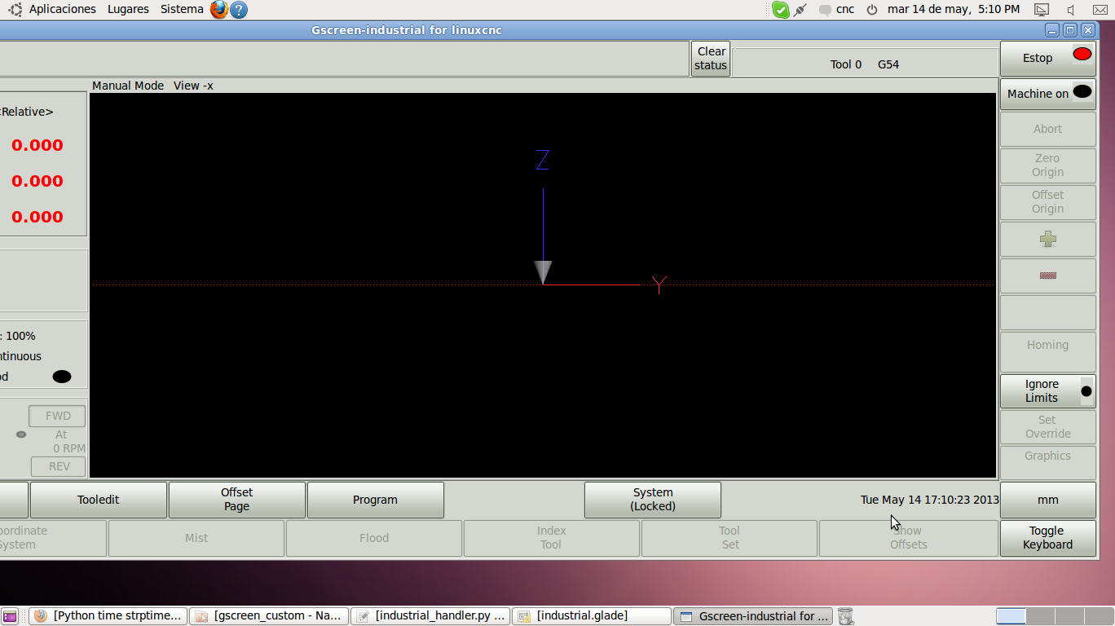Click the Offset Origin button

(x=1047, y=202)
